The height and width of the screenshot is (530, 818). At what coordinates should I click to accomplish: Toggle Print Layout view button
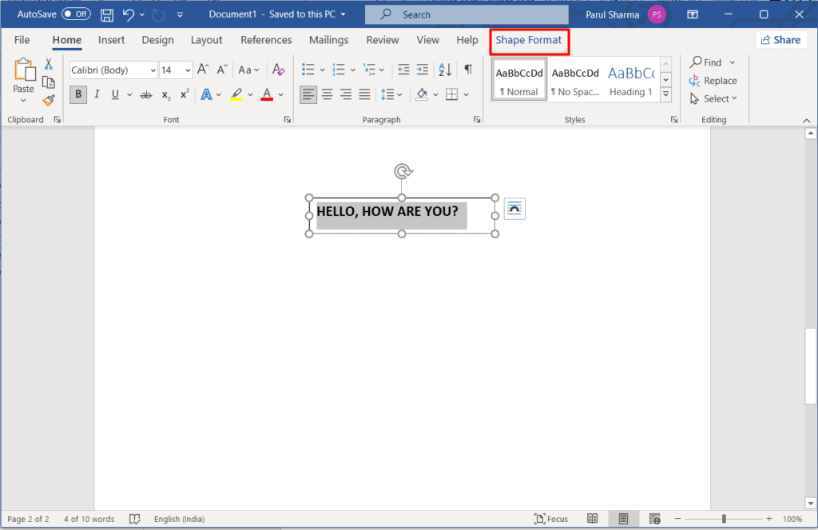click(x=623, y=519)
